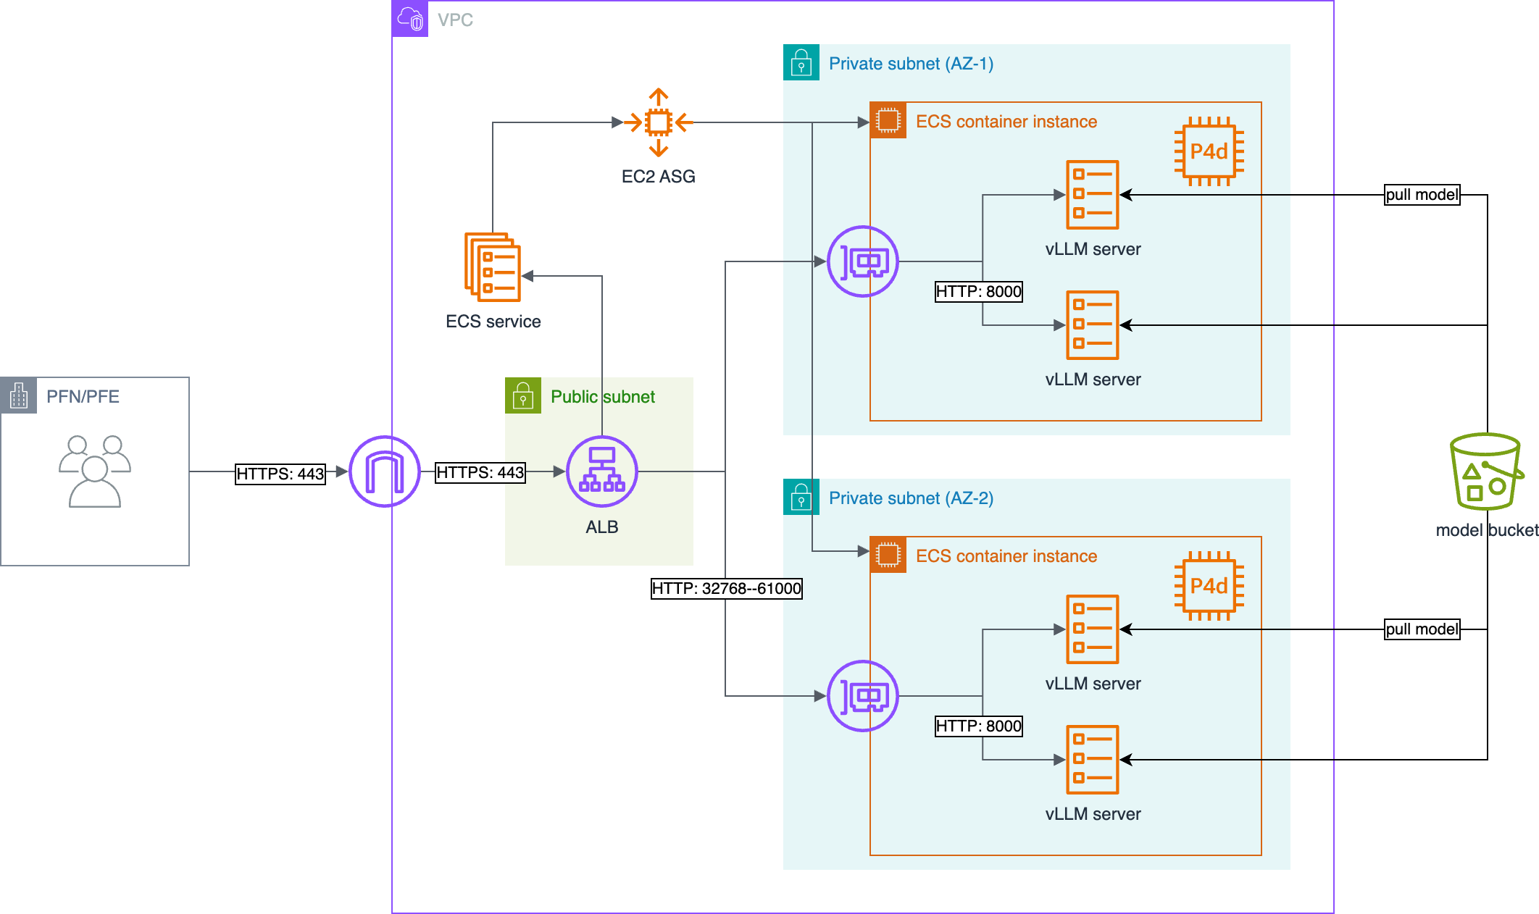Click the HTTP: 8000 label in AZ-2
This screenshot has height=914, width=1539.
tap(979, 726)
